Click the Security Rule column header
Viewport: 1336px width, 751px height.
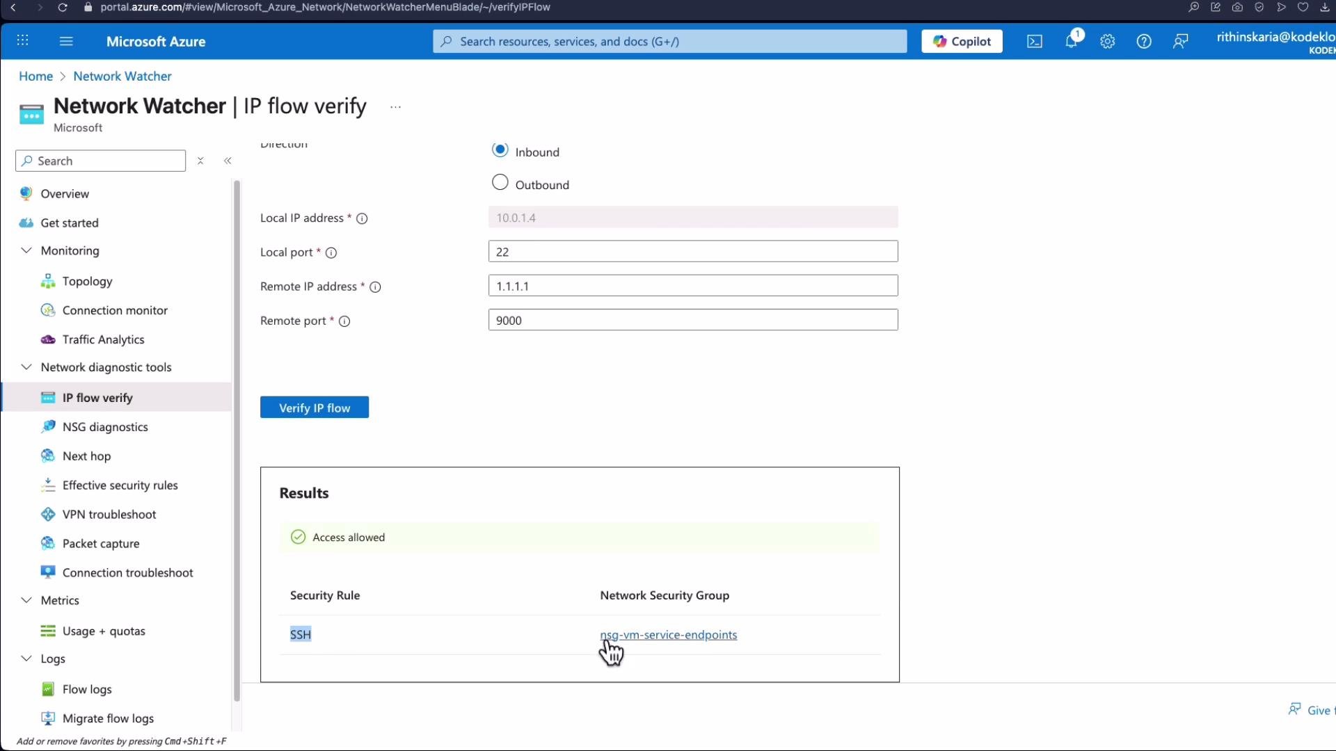tap(325, 595)
